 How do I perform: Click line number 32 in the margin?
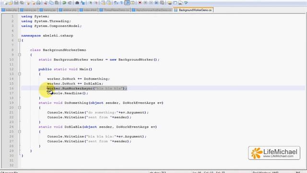tap(12, 165)
